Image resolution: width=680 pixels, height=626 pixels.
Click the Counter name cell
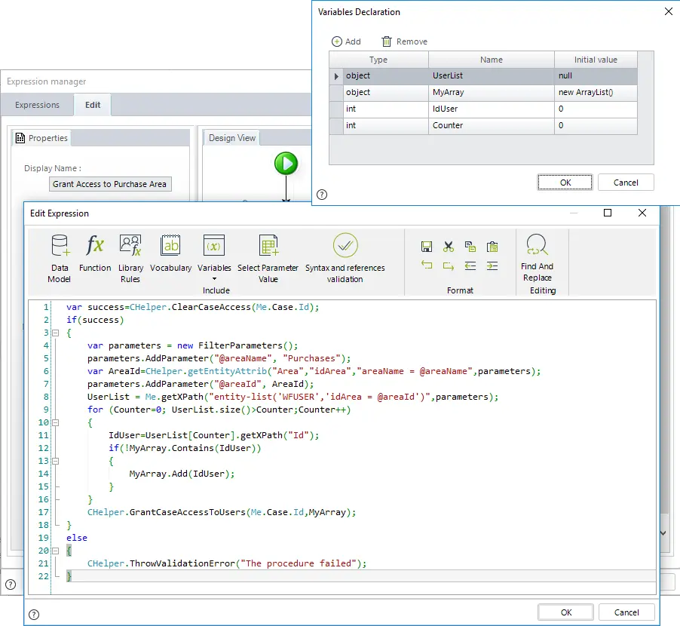point(492,125)
